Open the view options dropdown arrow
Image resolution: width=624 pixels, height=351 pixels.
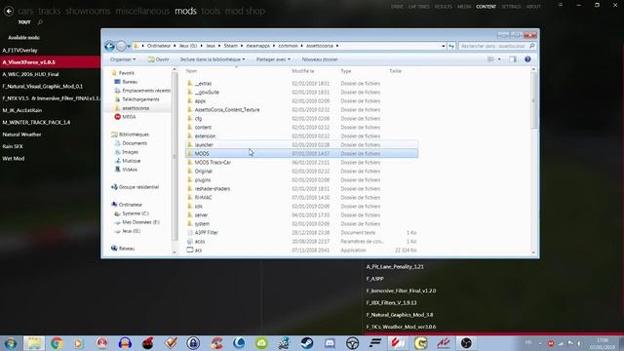tap(499, 59)
